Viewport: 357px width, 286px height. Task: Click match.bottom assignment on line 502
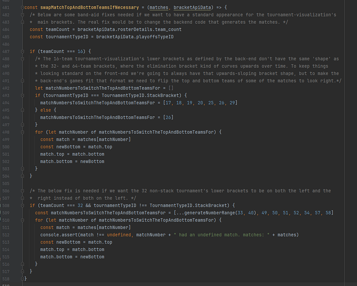point(56,161)
